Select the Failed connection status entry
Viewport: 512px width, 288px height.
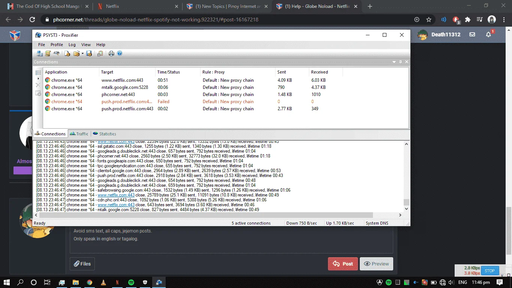click(x=163, y=102)
